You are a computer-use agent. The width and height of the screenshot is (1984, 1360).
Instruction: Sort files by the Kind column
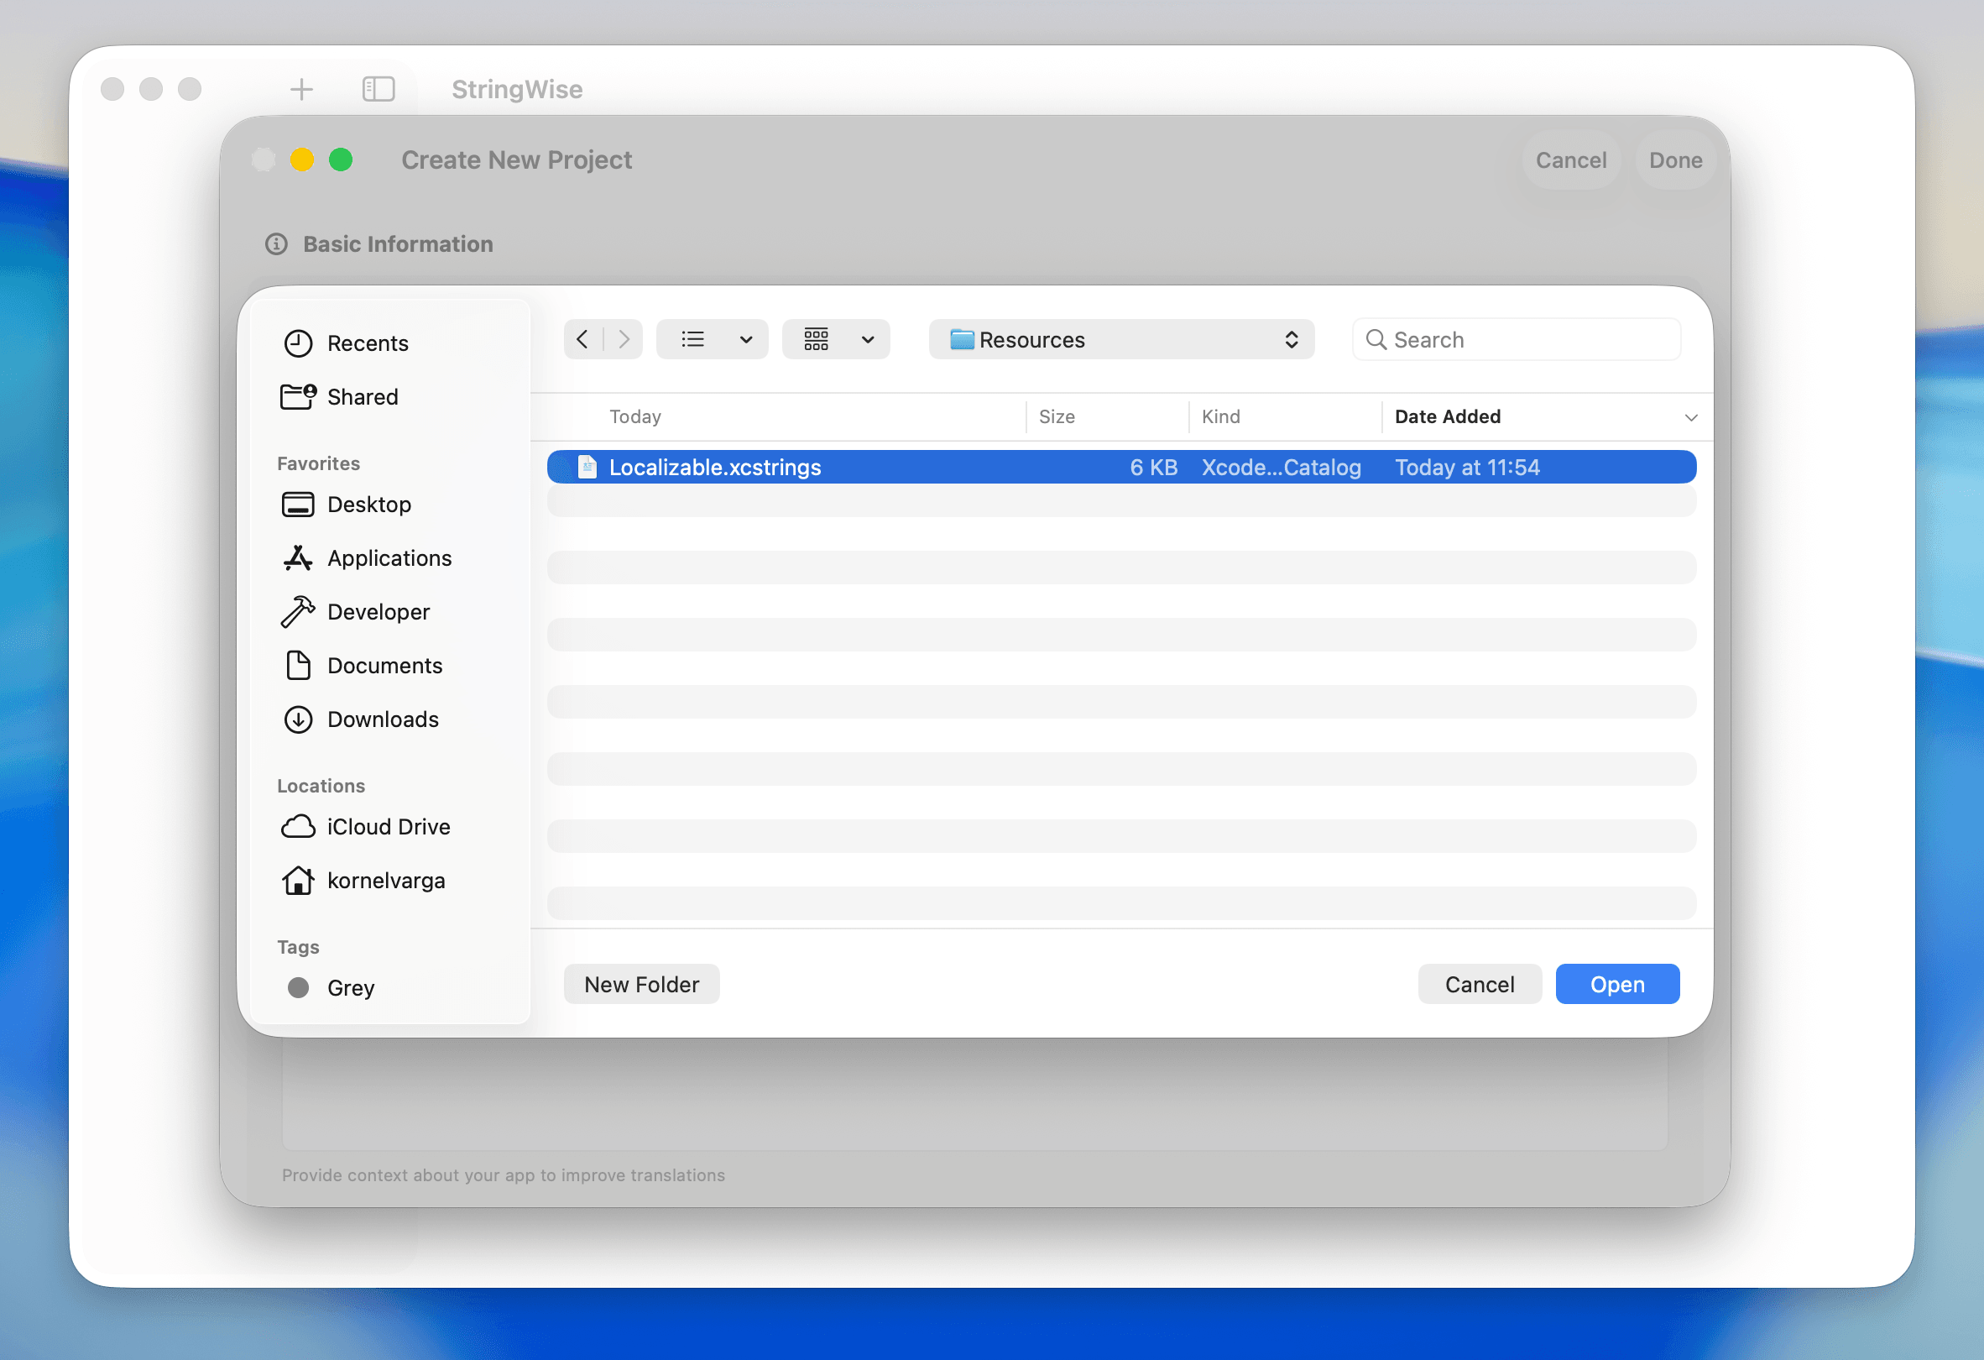pyautogui.click(x=1221, y=416)
